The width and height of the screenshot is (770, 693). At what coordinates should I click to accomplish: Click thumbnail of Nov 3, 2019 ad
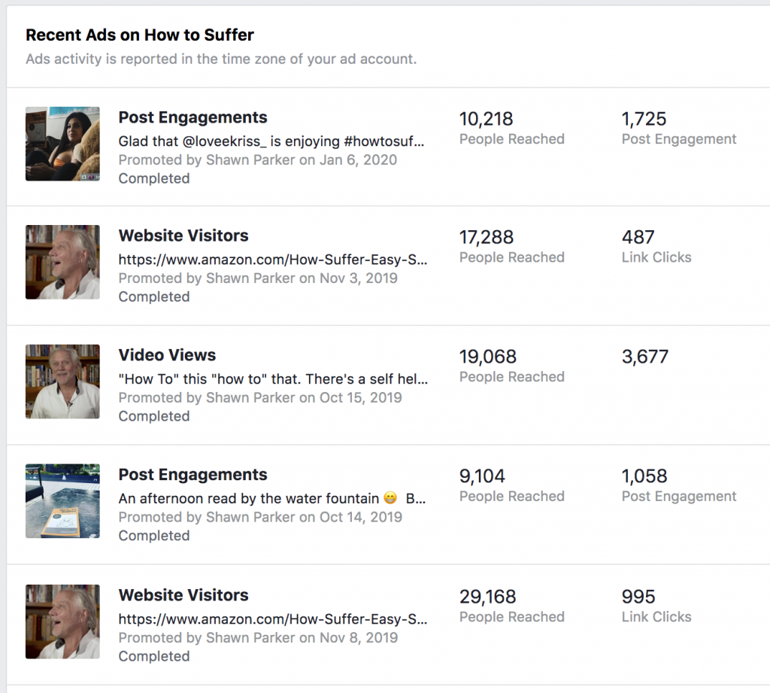point(62,262)
